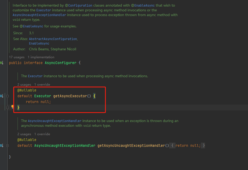Place the caret on getAsyncExecutor method name
Screen dimensions: 248x170
(x=70, y=96)
